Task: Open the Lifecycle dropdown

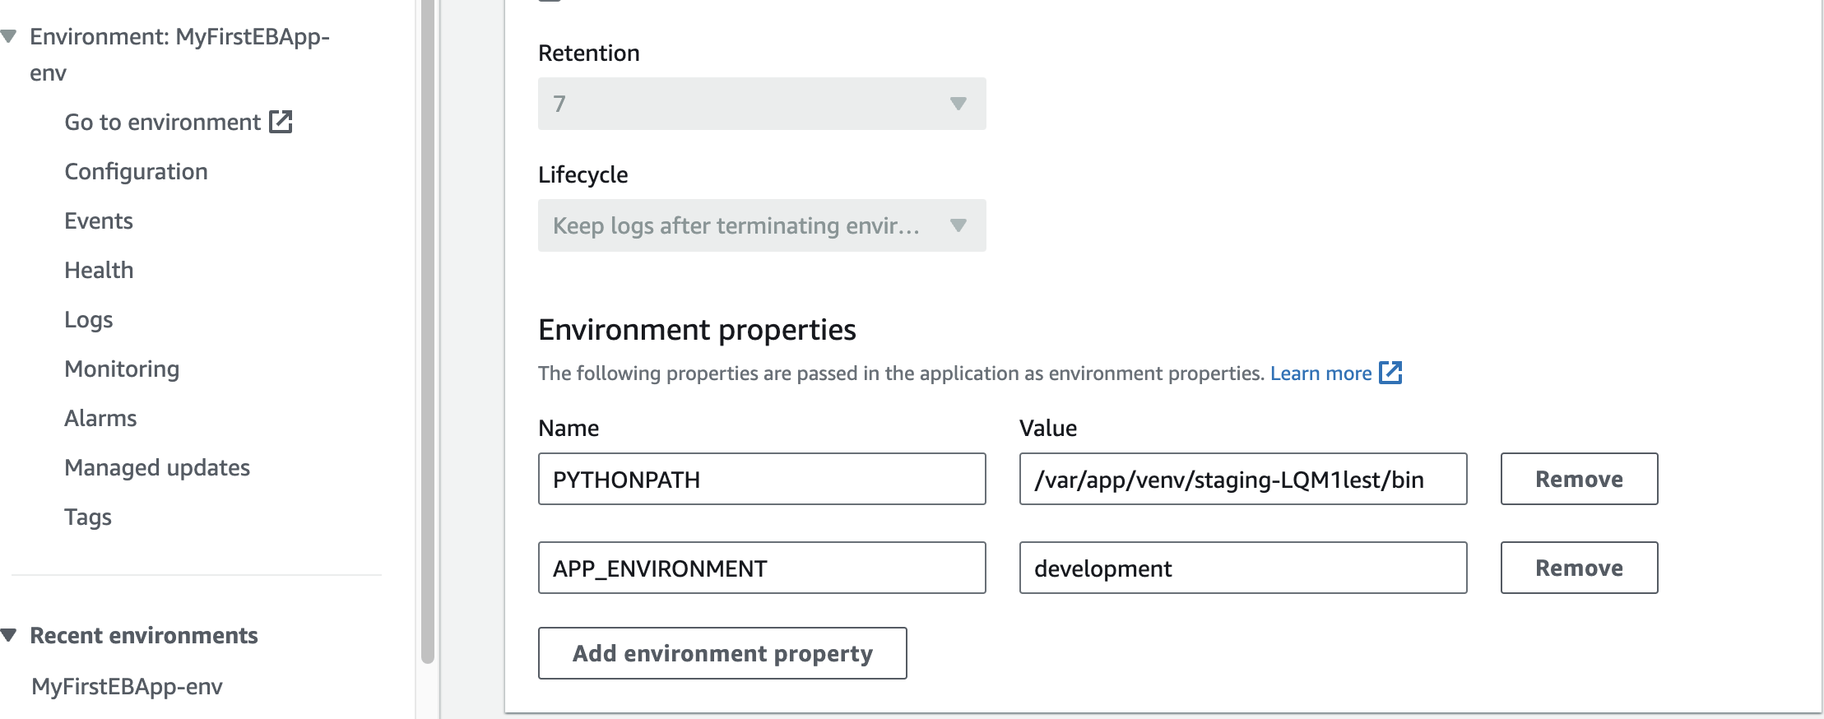Action: tap(761, 225)
